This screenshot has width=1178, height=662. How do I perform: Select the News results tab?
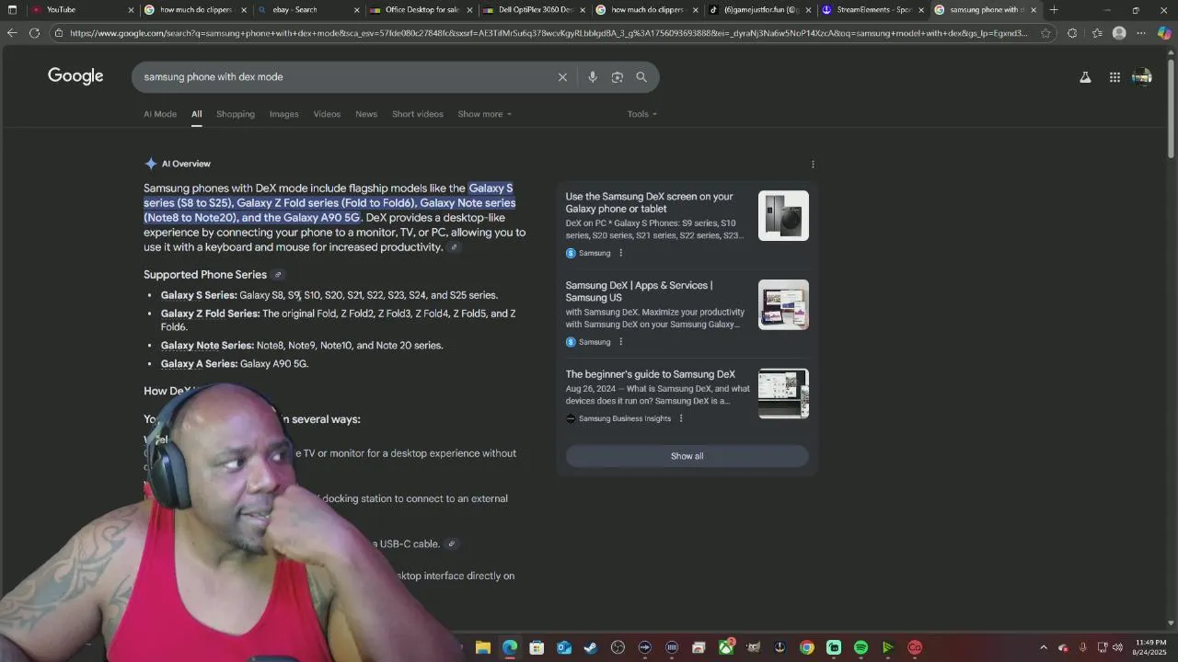[366, 114]
